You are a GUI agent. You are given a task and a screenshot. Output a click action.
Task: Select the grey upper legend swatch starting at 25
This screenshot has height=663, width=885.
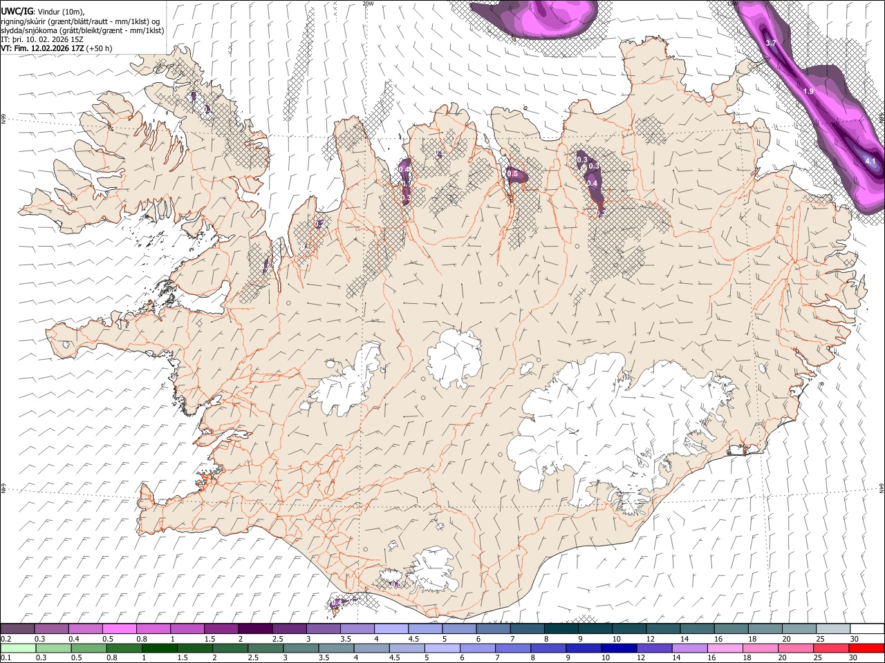point(833,628)
